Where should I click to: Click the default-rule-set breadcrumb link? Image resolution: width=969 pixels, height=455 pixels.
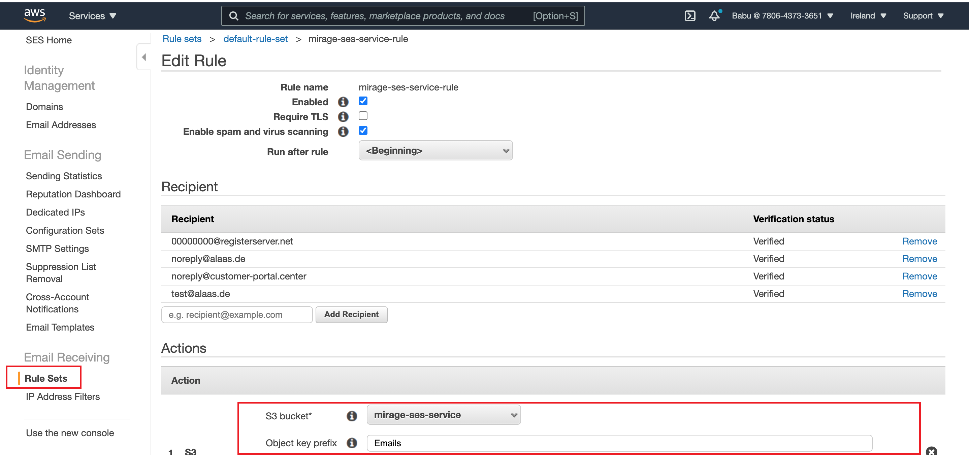tap(255, 39)
